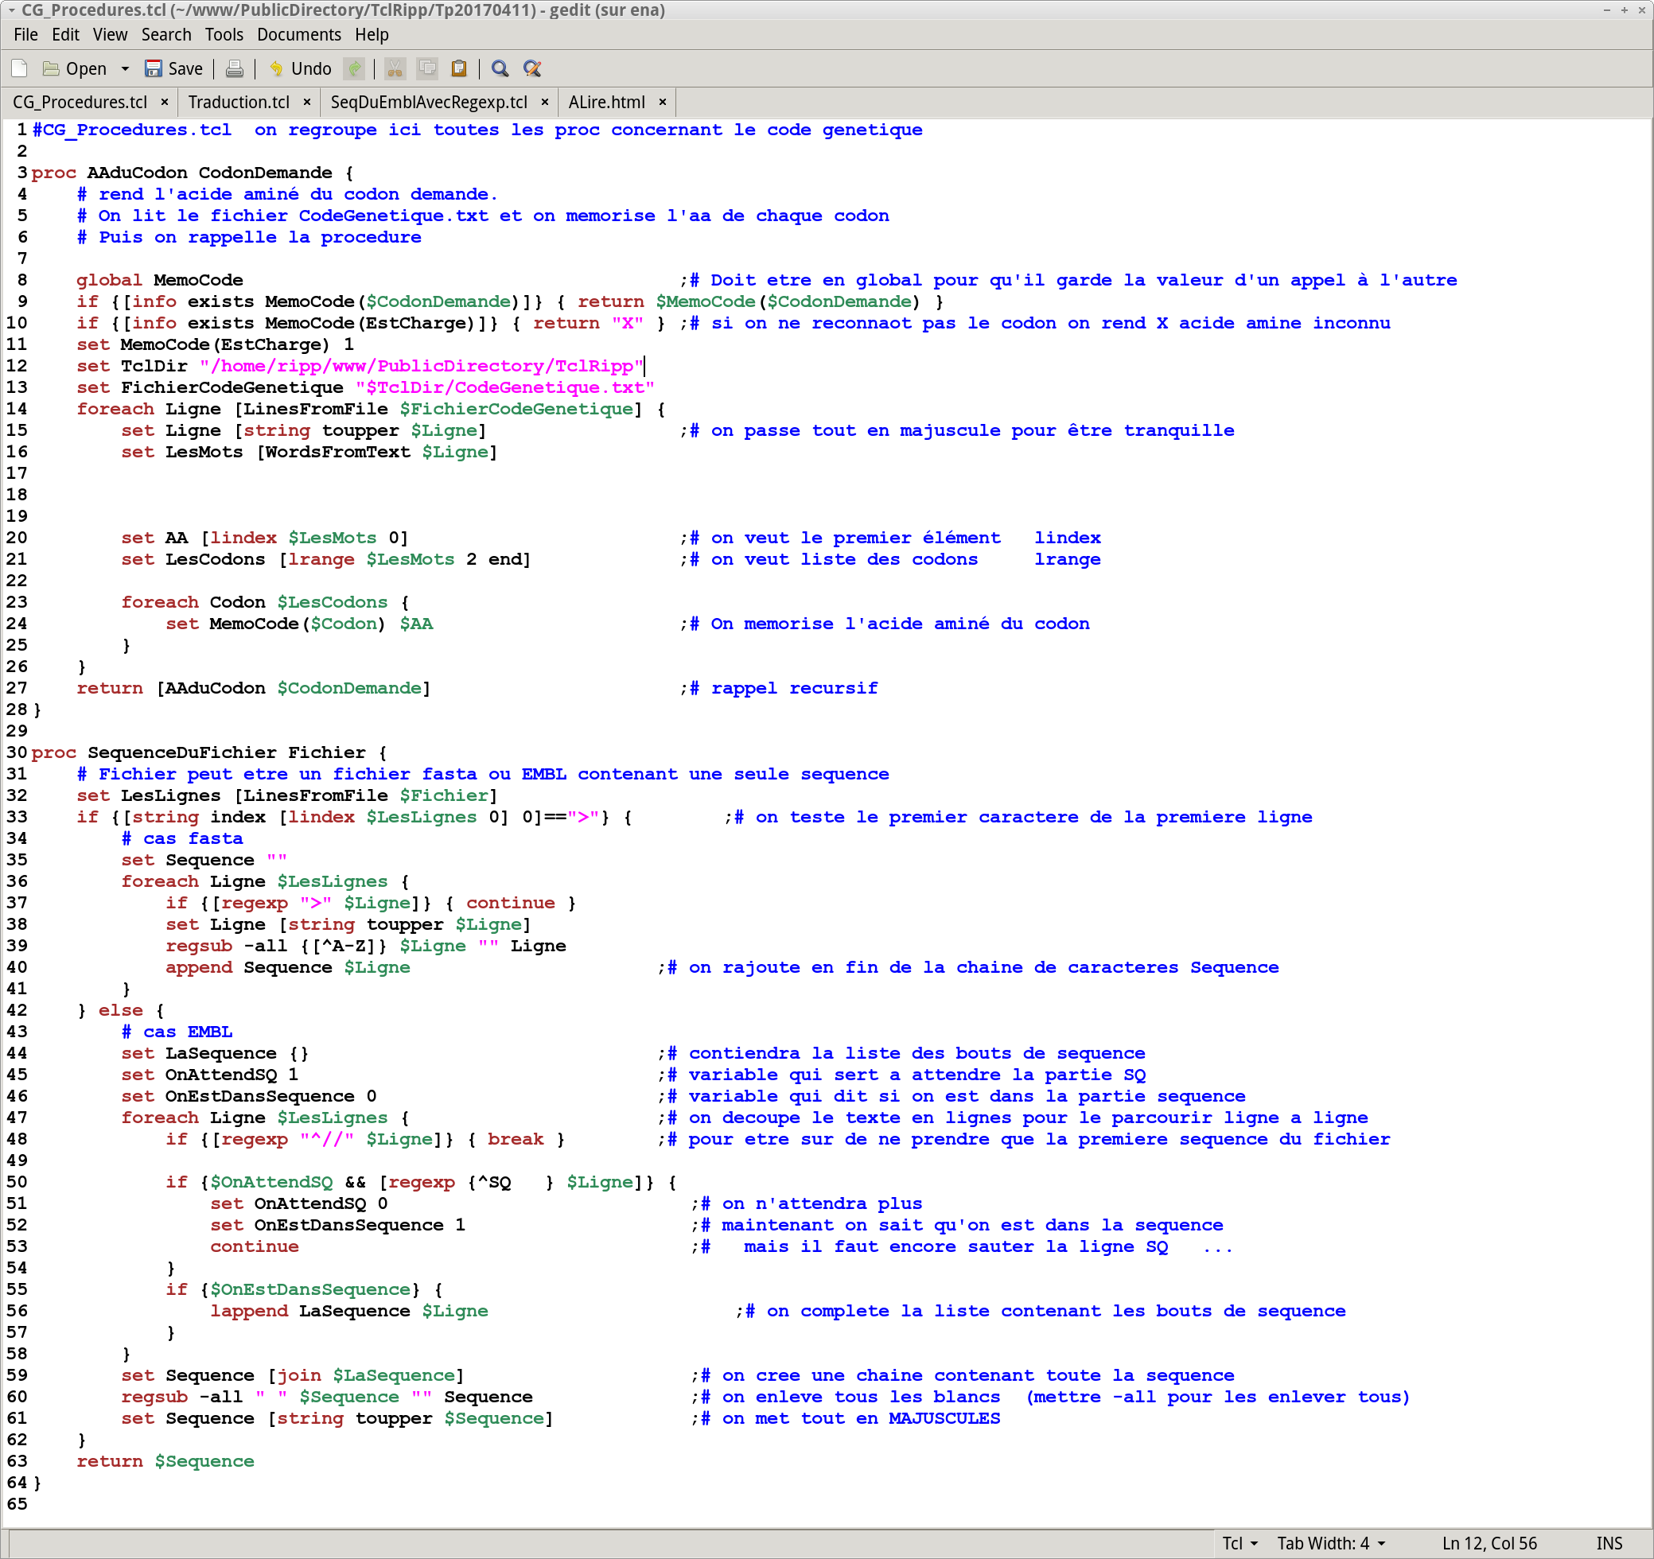
Task: Click 'set MemoCode($Codon) $AA' on line 24
Action: click(x=299, y=624)
